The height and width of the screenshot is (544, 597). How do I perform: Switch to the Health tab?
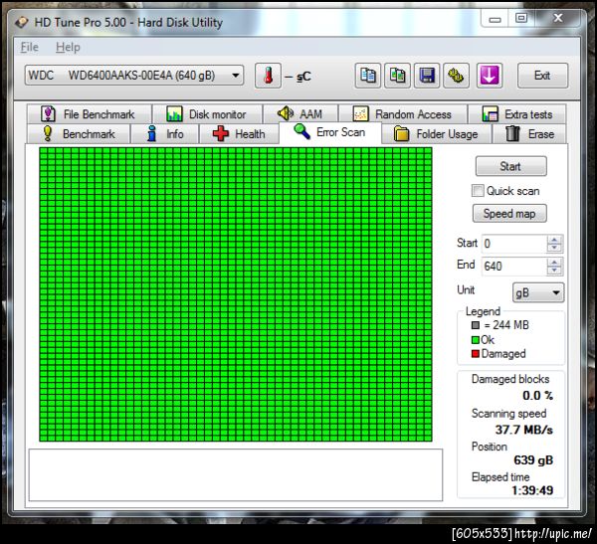239,134
